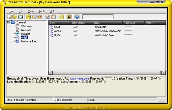Image resolution: width=172 pixels, height=110 pixels.
Task: Open the Tools menu
Action: click(x=42, y=11)
